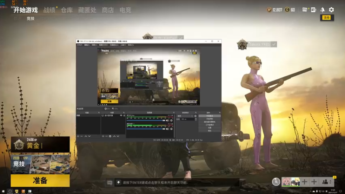Viewport: 345px width, 194px height.
Task: Open the 商店 tab
Action: pos(108,10)
